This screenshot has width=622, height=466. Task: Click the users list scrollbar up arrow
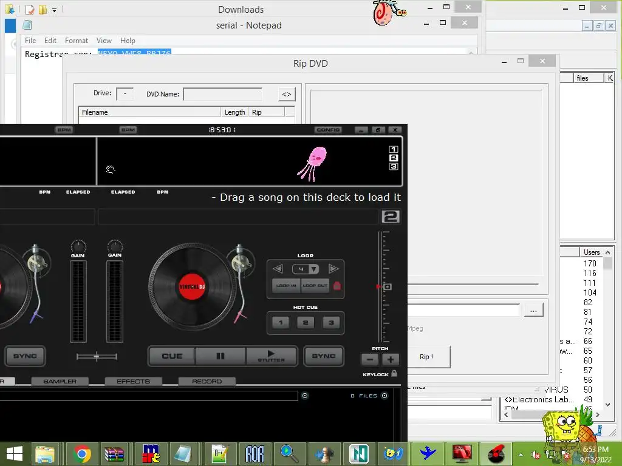[x=607, y=252]
